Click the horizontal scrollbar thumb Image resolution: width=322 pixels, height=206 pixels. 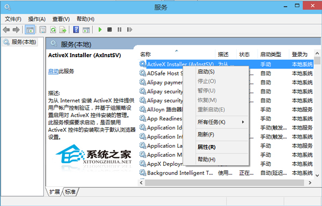(224, 182)
